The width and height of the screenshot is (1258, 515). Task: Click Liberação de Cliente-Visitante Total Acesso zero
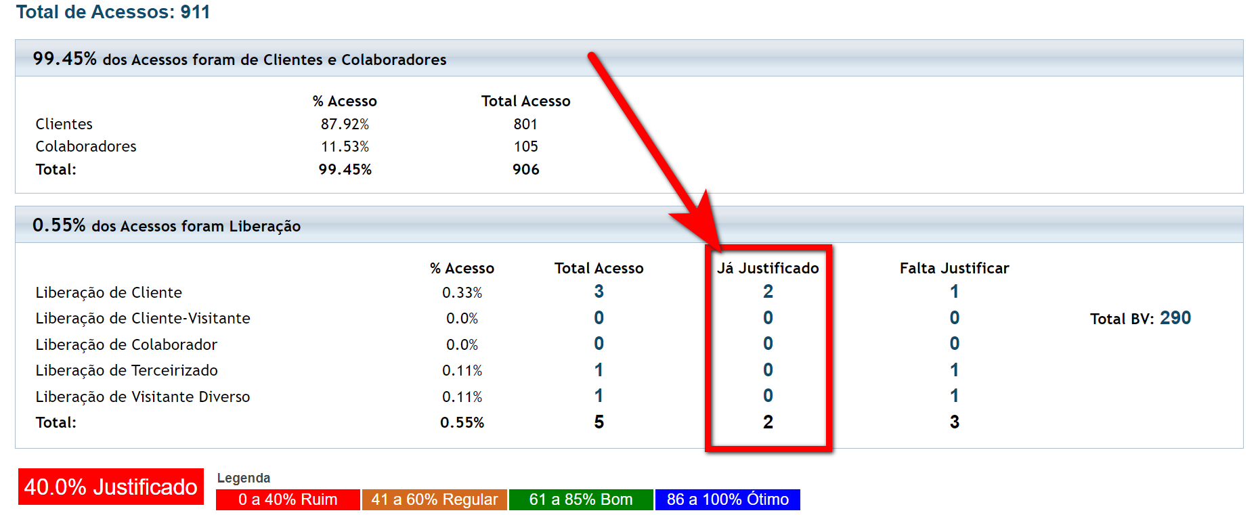pos(599,318)
